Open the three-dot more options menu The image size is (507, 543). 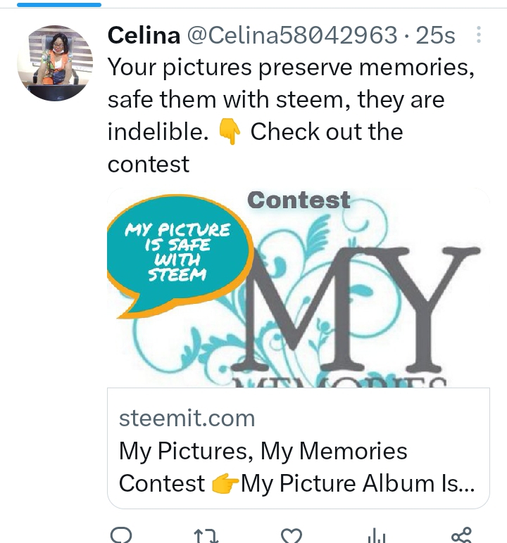479,34
